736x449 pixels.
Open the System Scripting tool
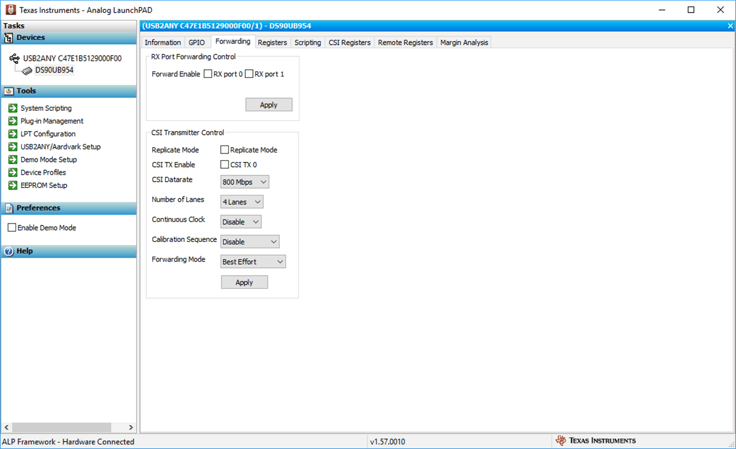45,108
